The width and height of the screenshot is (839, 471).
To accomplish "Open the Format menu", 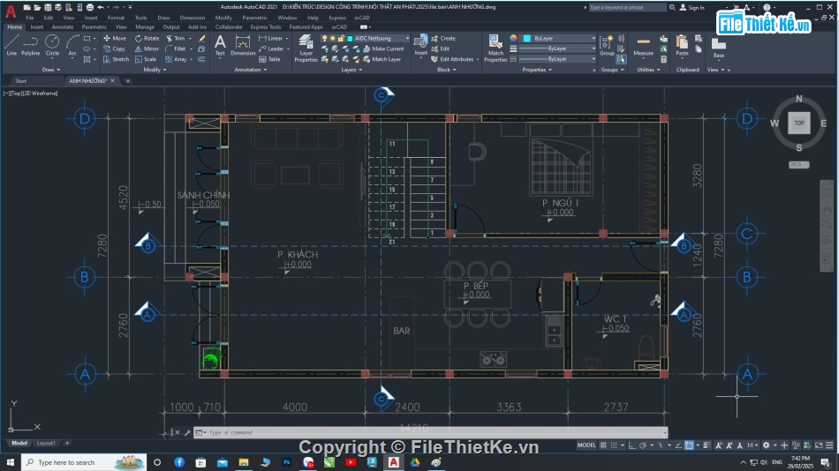I will pyautogui.click(x=116, y=18).
